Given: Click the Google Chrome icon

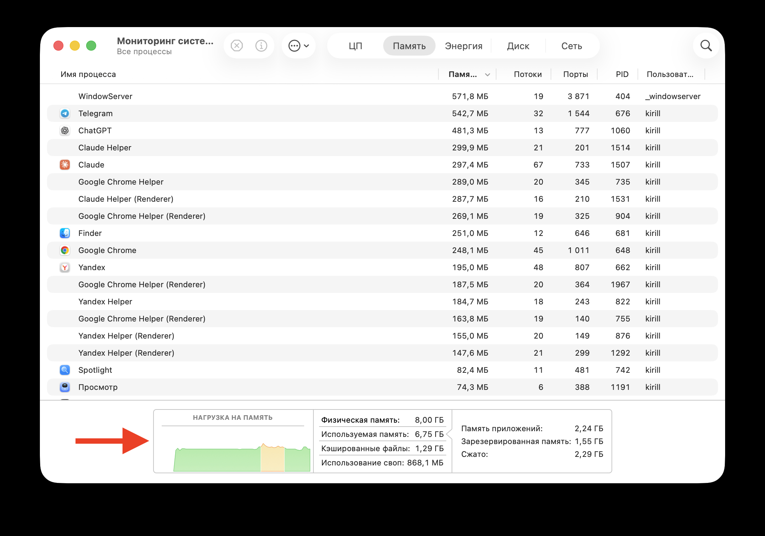Looking at the screenshot, I should (x=65, y=250).
